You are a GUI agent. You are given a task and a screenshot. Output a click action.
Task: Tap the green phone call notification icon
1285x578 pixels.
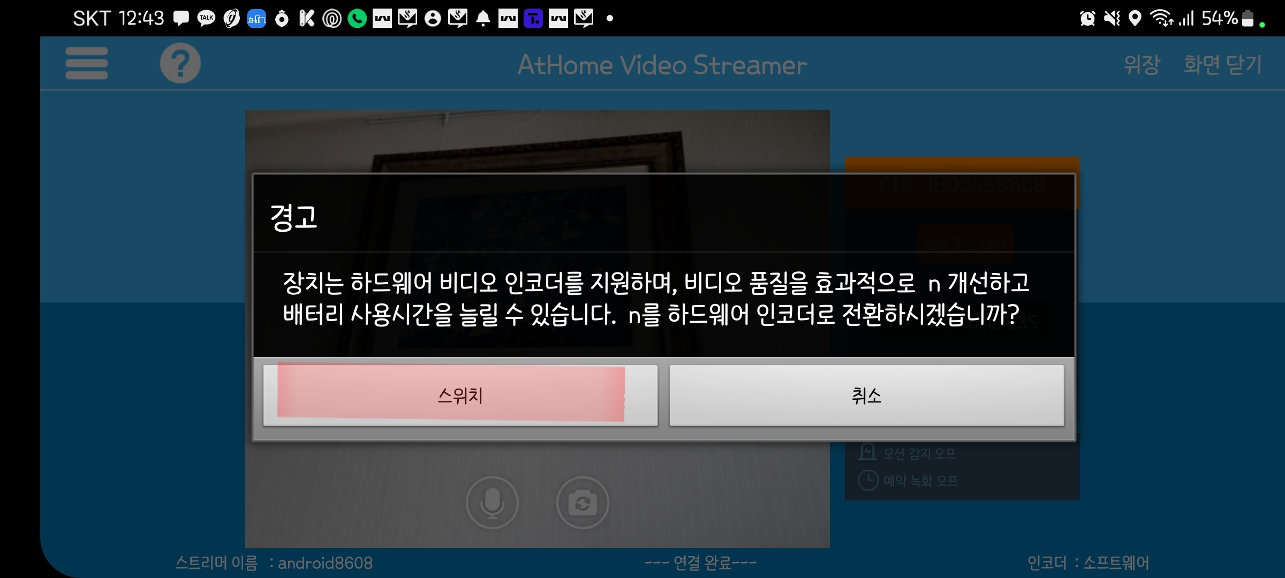(x=357, y=19)
